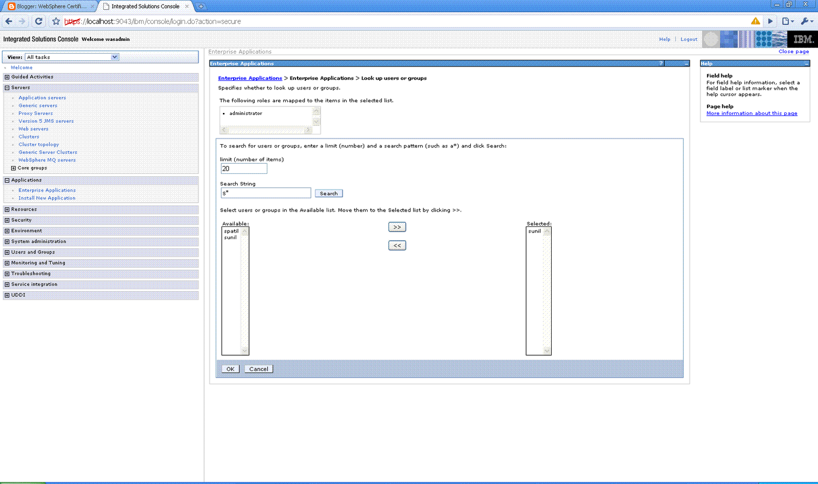
Task: Open a new browser tab
Action: pyautogui.click(x=201, y=6)
